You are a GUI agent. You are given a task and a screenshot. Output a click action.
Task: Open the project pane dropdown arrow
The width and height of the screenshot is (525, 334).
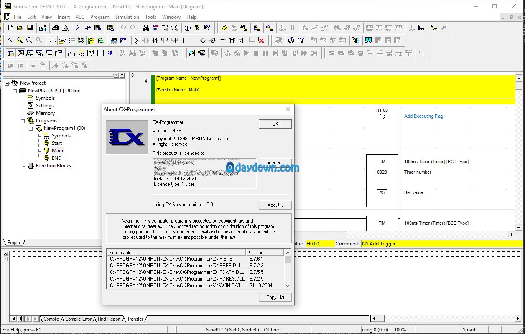pyautogui.click(x=116, y=76)
